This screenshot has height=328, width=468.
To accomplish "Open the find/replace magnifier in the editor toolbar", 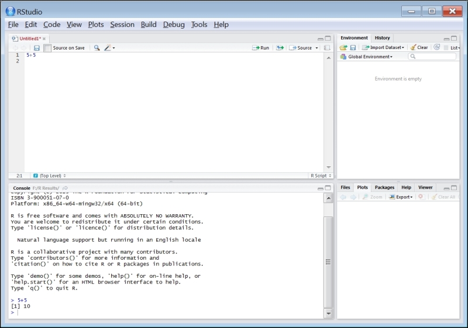I will pyautogui.click(x=97, y=48).
